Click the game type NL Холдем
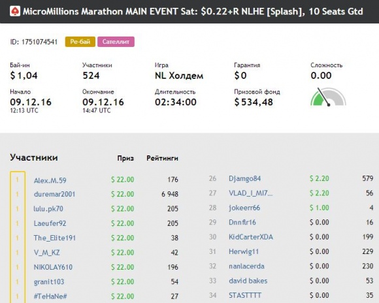 (x=179, y=76)
